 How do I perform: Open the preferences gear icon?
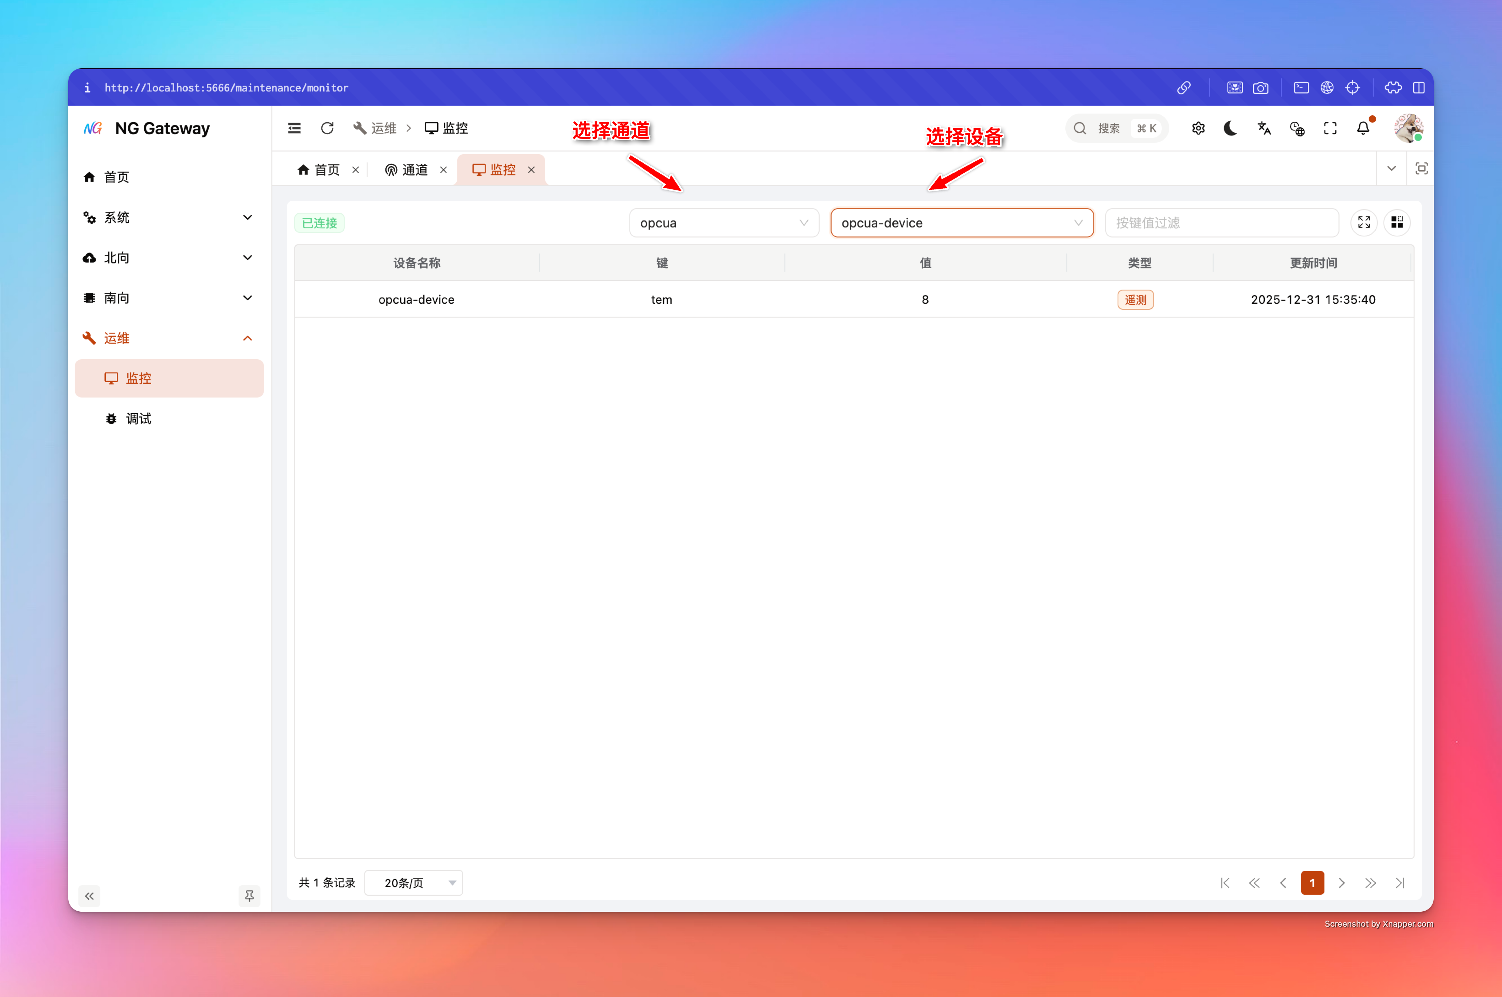coord(1198,128)
